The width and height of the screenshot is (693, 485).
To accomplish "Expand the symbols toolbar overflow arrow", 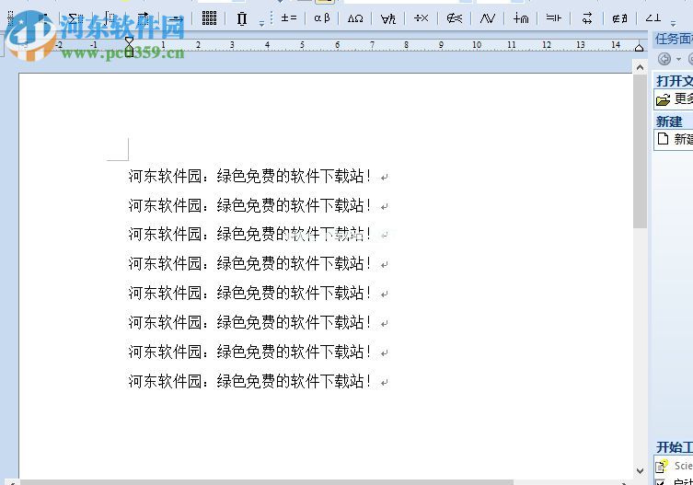I will point(673,23).
